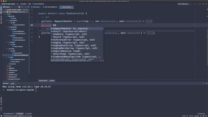Click the terminal prompt input area

pyautogui.click(x=36, y=90)
